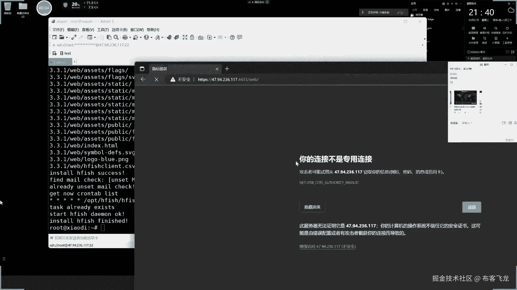
Task: Open the 工具(T) menu in Xshell
Action: click(103, 30)
